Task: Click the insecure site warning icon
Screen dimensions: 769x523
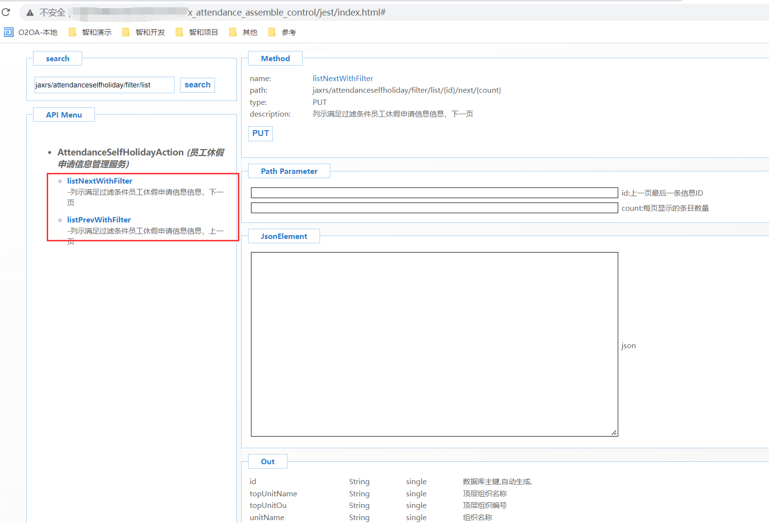Action: [30, 13]
